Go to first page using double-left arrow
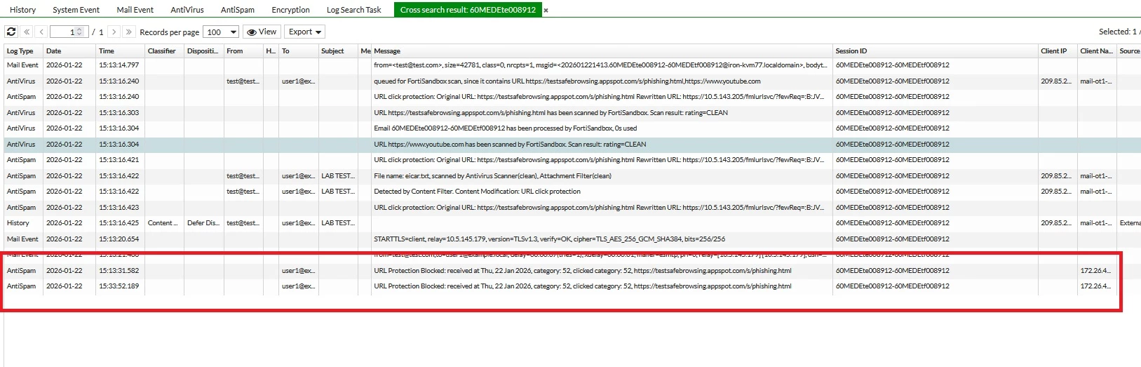The image size is (1141, 367). point(27,32)
